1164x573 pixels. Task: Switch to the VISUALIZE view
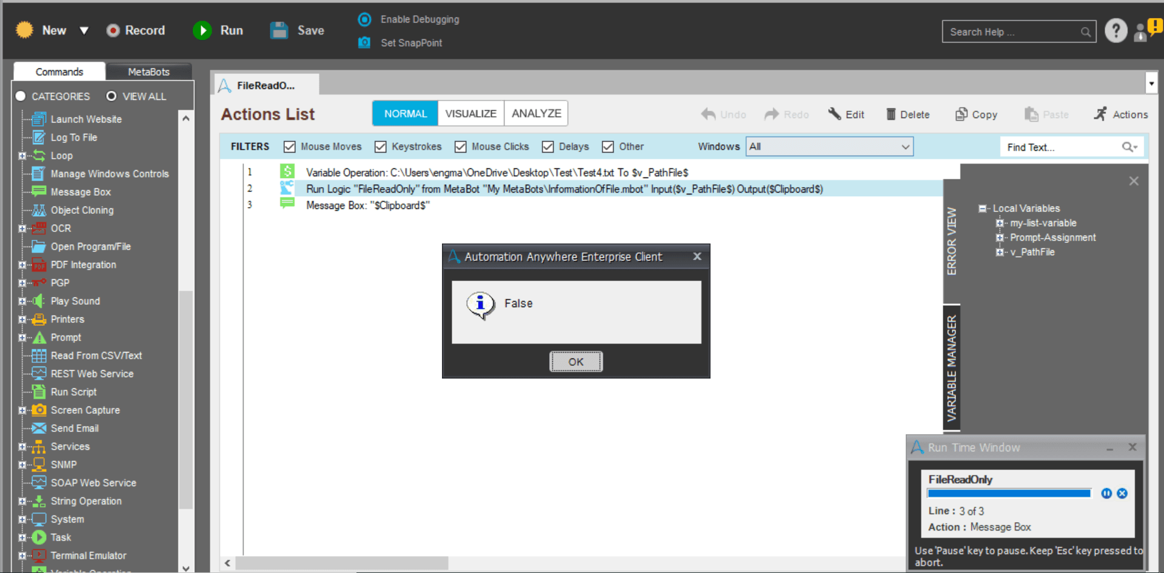471,113
